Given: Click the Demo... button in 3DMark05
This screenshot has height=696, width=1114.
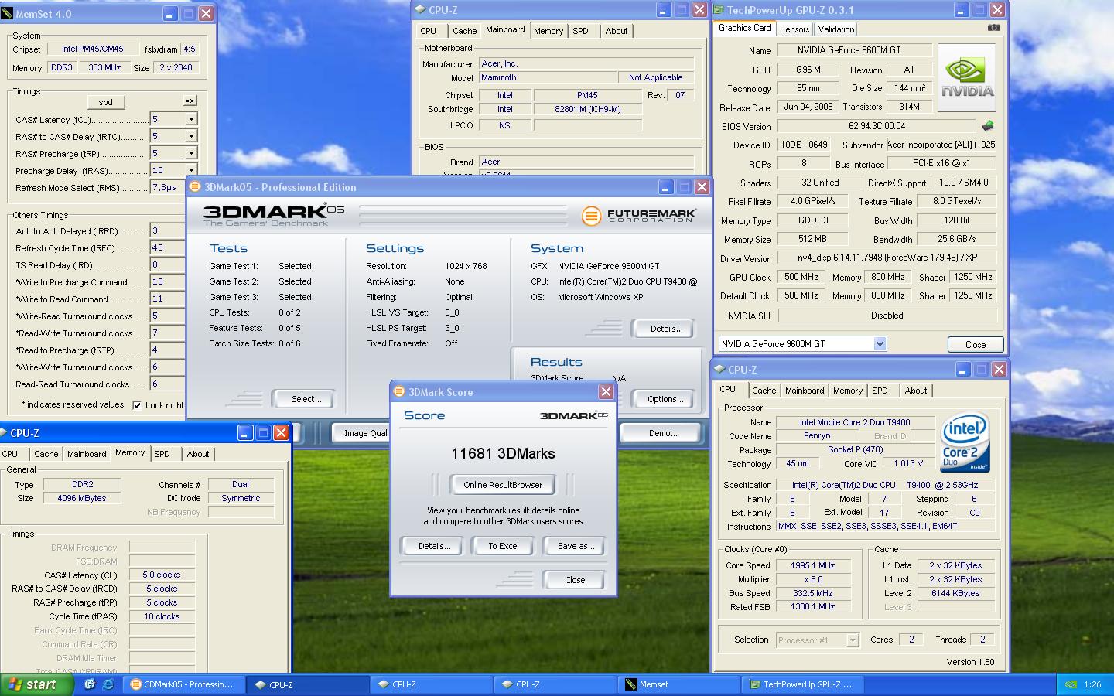Looking at the screenshot, I should 663,433.
